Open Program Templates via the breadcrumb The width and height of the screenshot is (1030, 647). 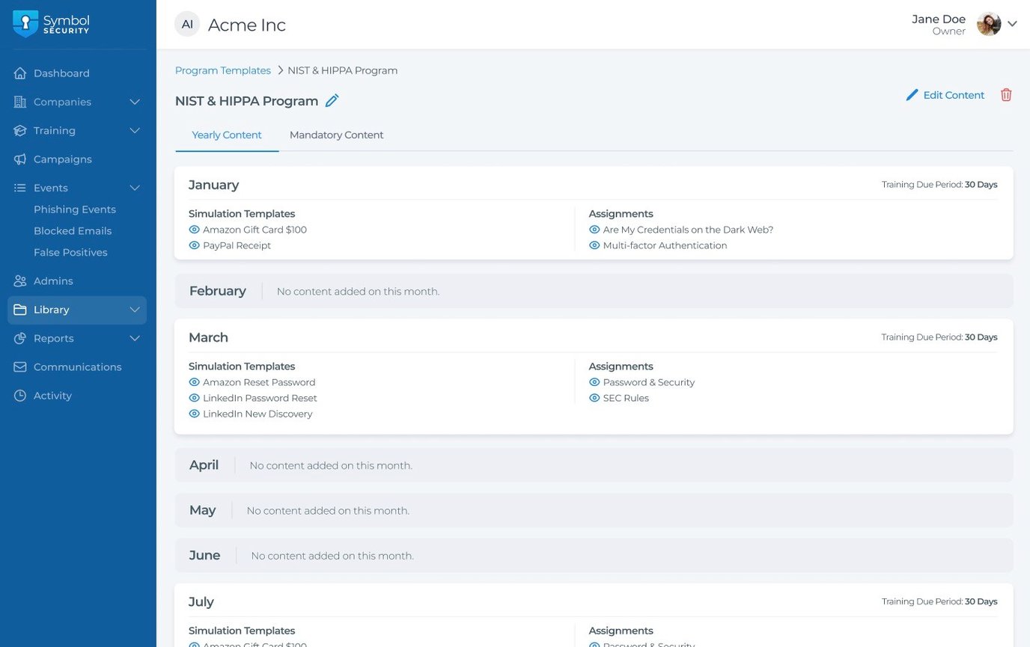222,70
